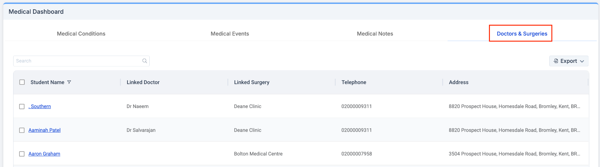The width and height of the screenshot is (600, 167).
Task: Click the Telephone column header
Action: point(354,82)
